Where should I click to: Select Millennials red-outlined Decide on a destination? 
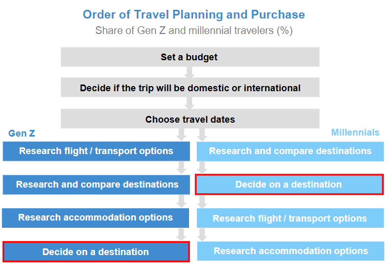[289, 184]
